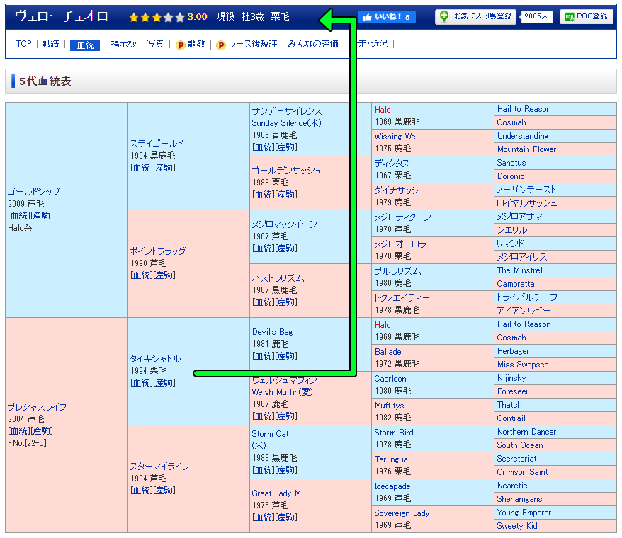Click Young Emperor link
622x538 pixels.
(524, 513)
